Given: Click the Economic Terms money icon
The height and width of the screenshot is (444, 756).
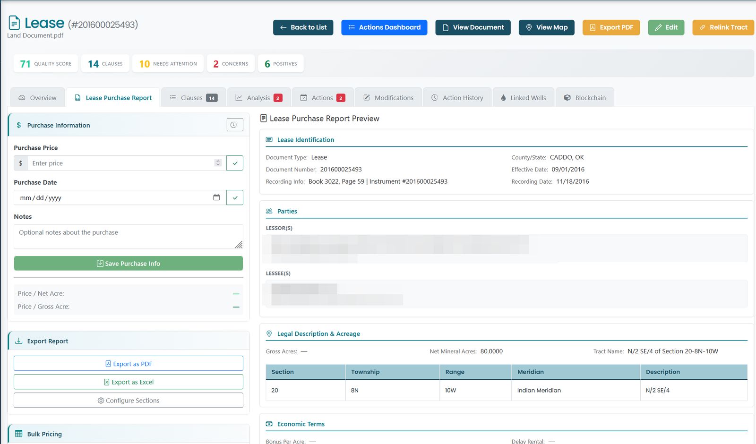Looking at the screenshot, I should pos(269,424).
